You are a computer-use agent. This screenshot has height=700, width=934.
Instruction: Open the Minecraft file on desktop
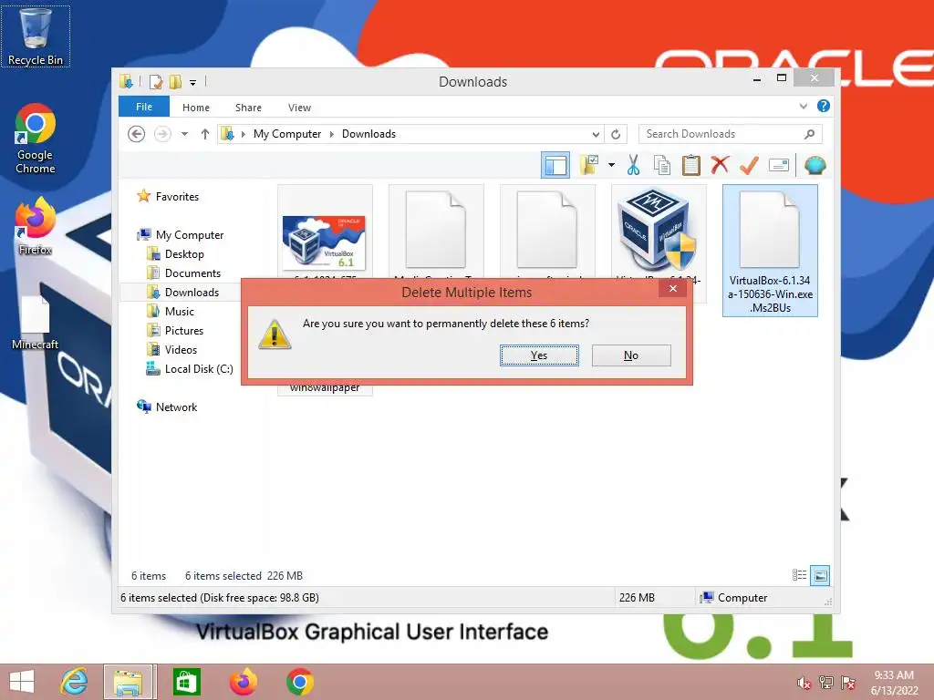pyautogui.click(x=36, y=324)
